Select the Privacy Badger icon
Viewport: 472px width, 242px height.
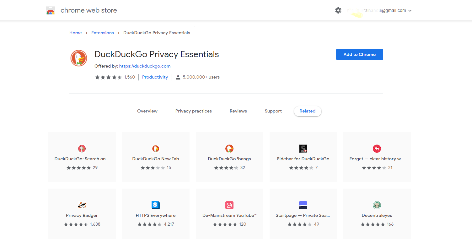(x=82, y=205)
